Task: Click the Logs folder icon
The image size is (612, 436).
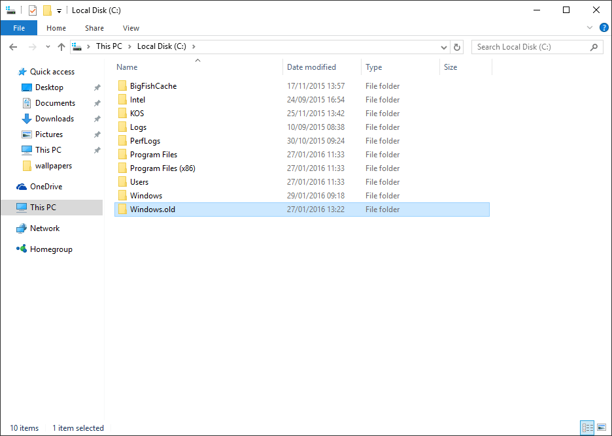Action: pos(122,127)
